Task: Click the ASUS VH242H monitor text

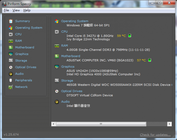Action: coord(92,71)
